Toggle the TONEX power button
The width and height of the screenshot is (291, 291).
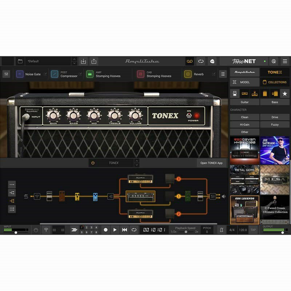[93, 163]
